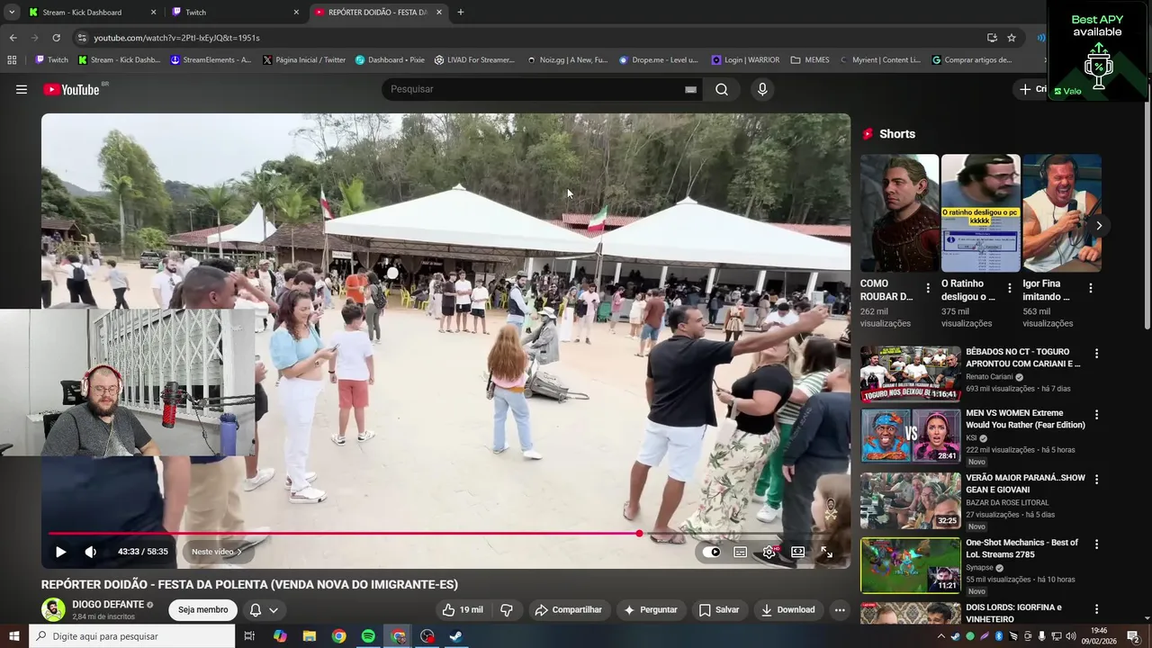Enter full screen mode

click(x=826, y=552)
